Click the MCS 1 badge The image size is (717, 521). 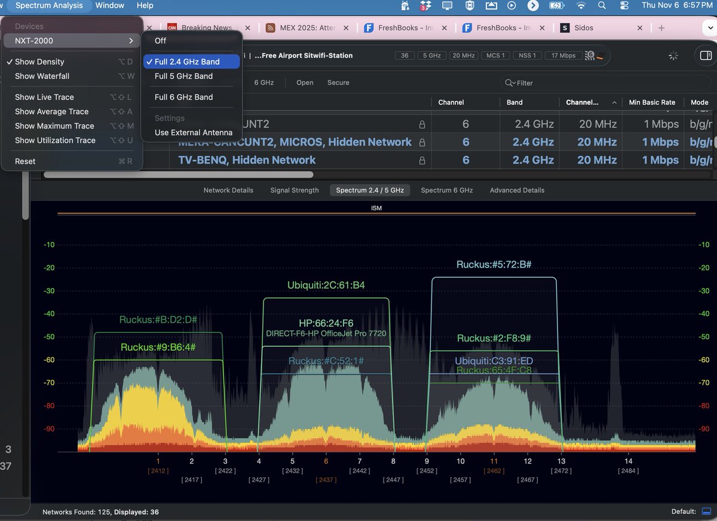tap(495, 56)
